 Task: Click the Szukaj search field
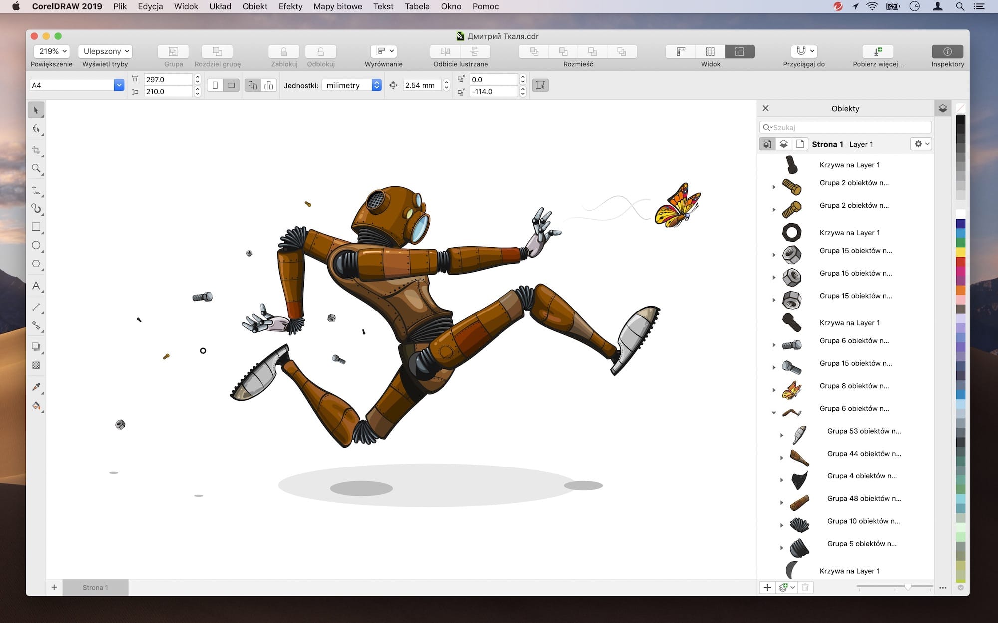coord(845,127)
